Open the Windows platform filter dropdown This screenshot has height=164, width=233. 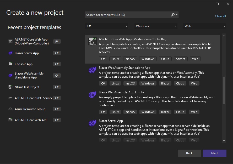coord(156,26)
